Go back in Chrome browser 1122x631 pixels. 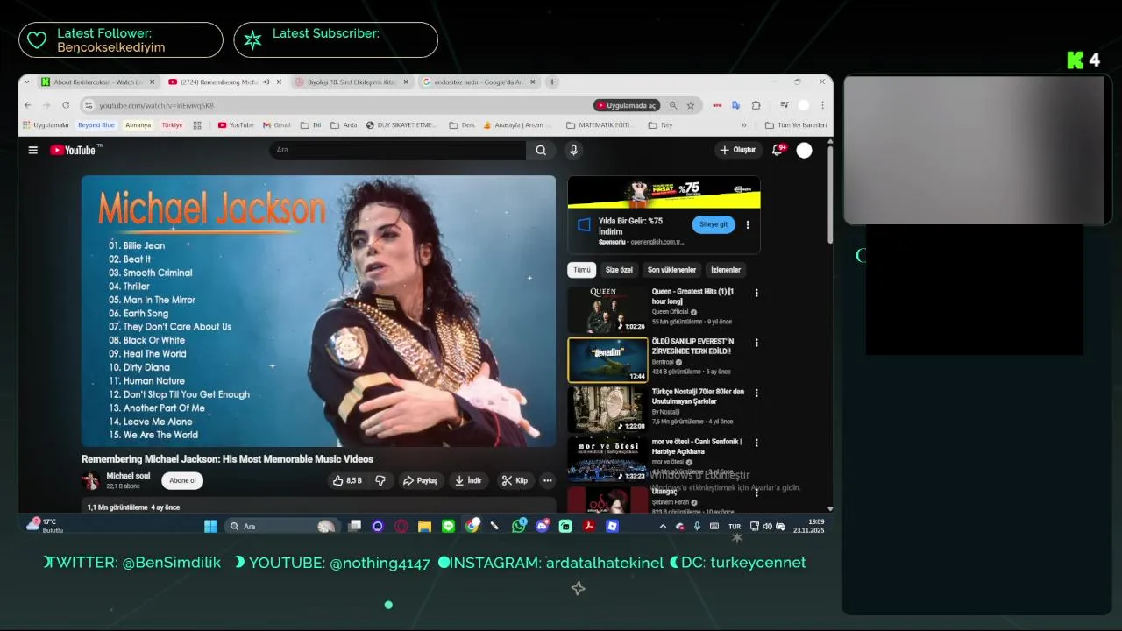27,105
